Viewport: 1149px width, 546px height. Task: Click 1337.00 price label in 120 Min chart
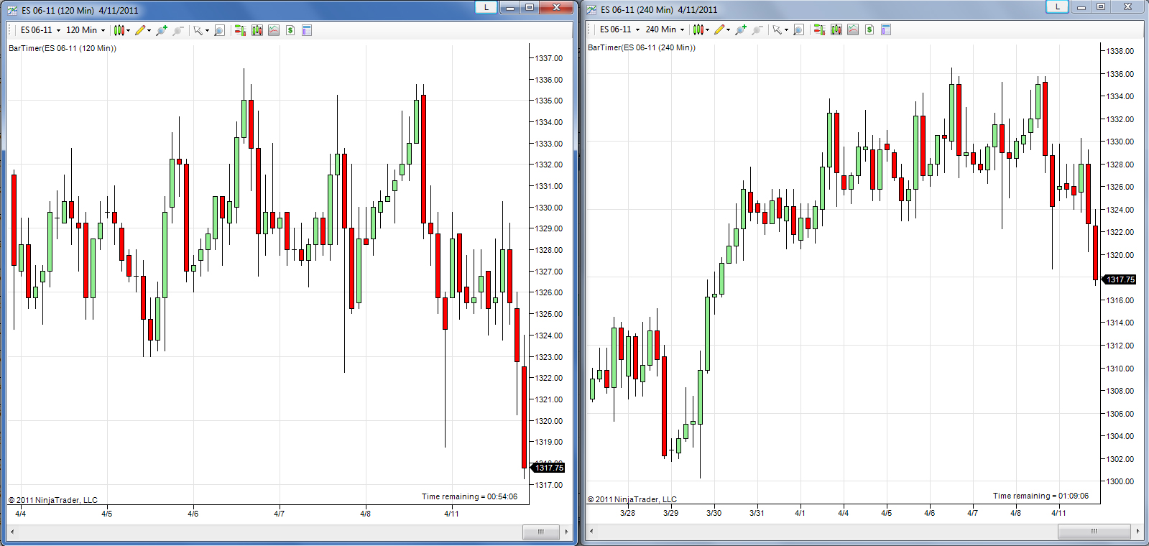[x=549, y=58]
